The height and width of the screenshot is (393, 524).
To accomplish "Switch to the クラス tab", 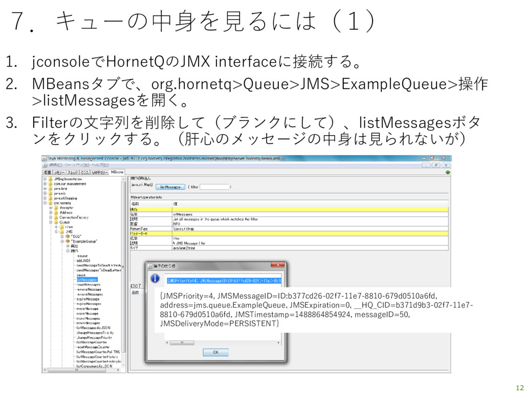I will click(x=84, y=172).
